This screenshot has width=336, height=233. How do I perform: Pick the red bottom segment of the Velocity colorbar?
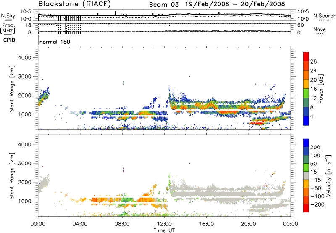click(306, 208)
